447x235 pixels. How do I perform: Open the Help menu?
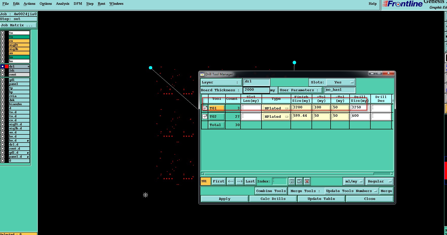click(x=372, y=4)
